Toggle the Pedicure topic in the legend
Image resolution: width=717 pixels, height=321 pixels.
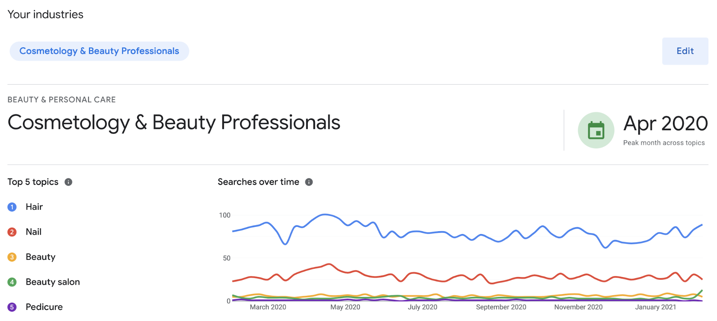pyautogui.click(x=44, y=307)
